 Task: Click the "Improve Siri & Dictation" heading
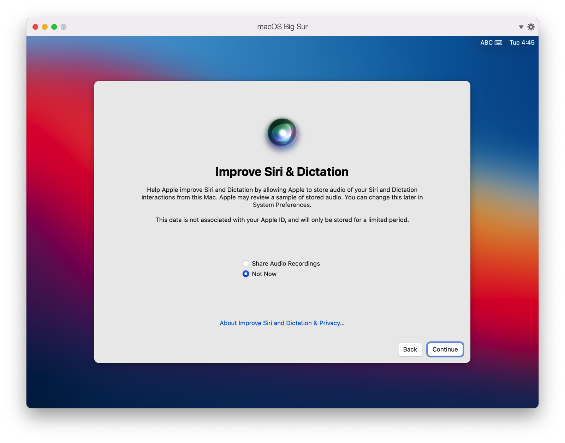282,172
